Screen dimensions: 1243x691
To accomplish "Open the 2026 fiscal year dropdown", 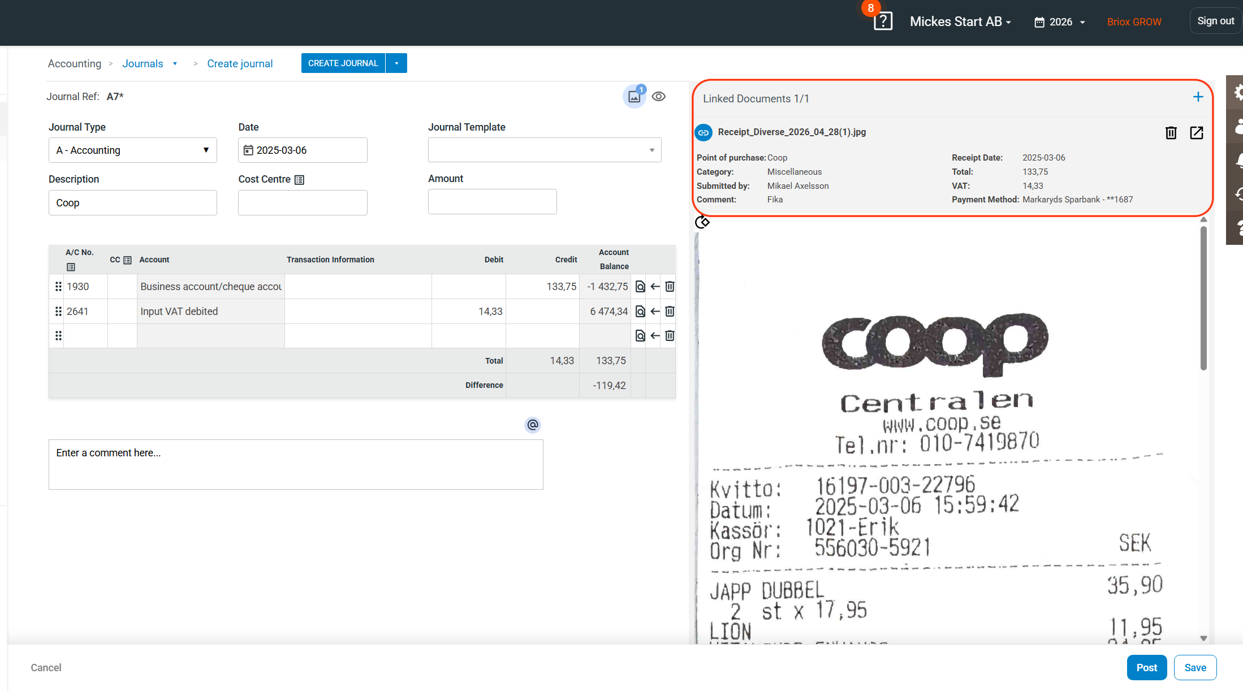I will (x=1060, y=22).
